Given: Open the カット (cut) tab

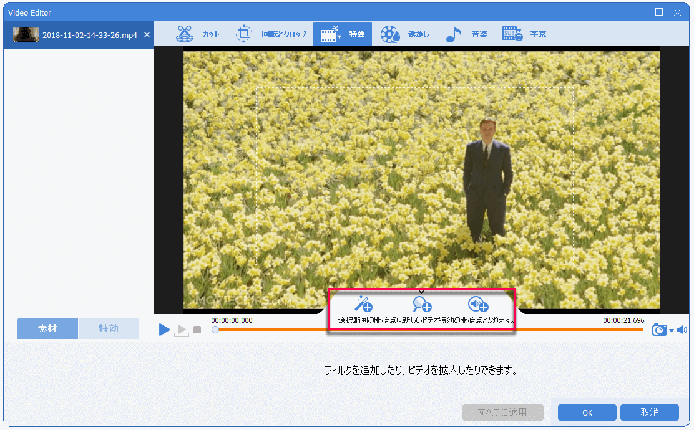Looking at the screenshot, I should pyautogui.click(x=197, y=34).
